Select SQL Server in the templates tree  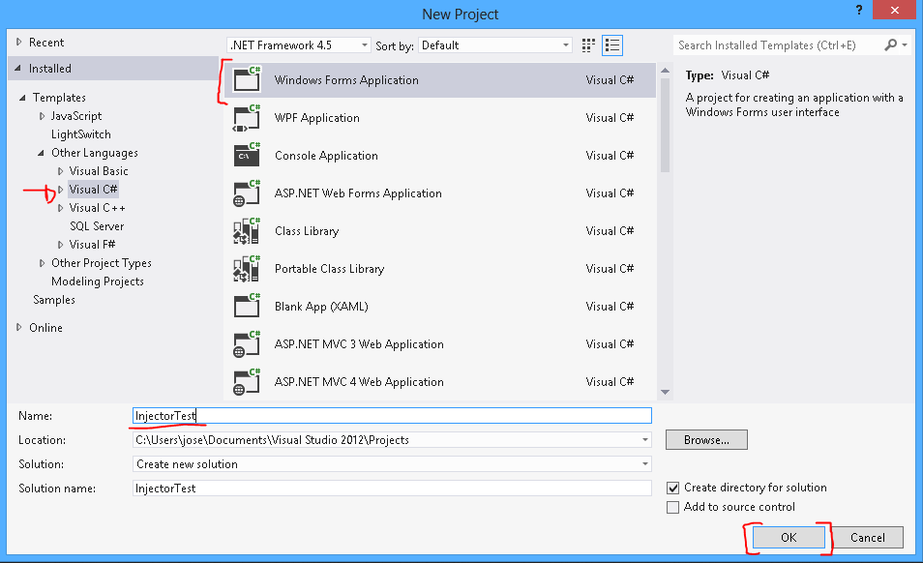pyautogui.click(x=97, y=226)
